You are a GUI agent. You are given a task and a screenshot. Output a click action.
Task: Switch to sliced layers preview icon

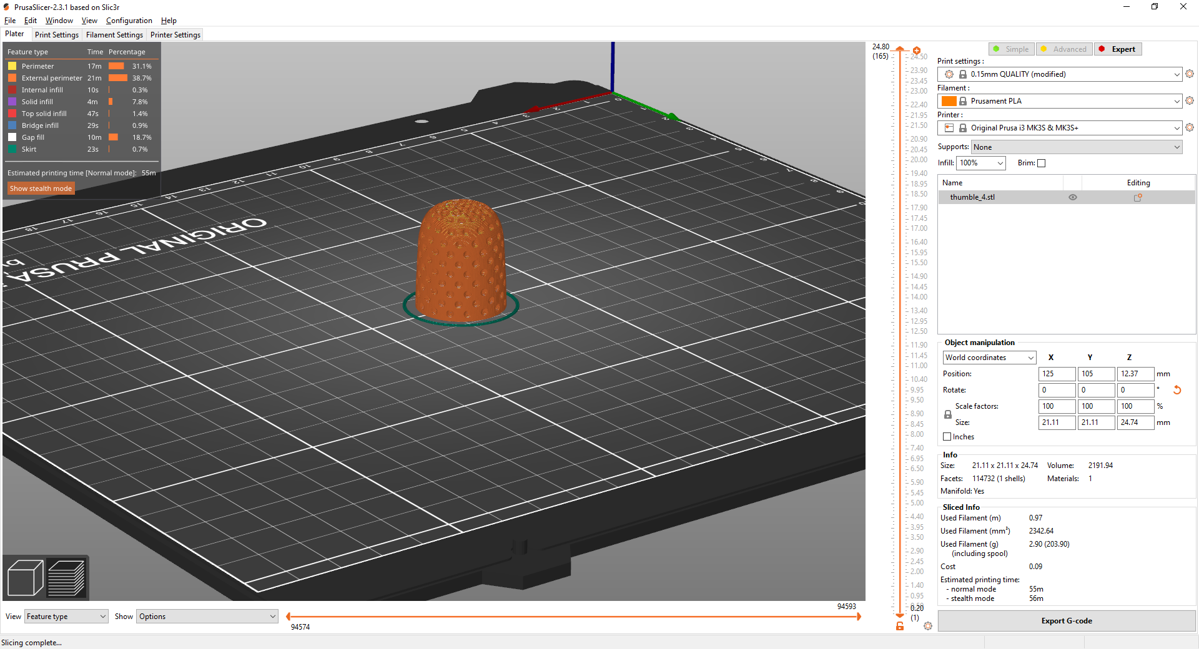click(x=66, y=578)
